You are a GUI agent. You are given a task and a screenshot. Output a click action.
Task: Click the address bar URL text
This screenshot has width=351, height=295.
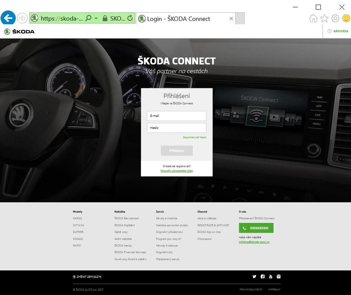pyautogui.click(x=62, y=19)
